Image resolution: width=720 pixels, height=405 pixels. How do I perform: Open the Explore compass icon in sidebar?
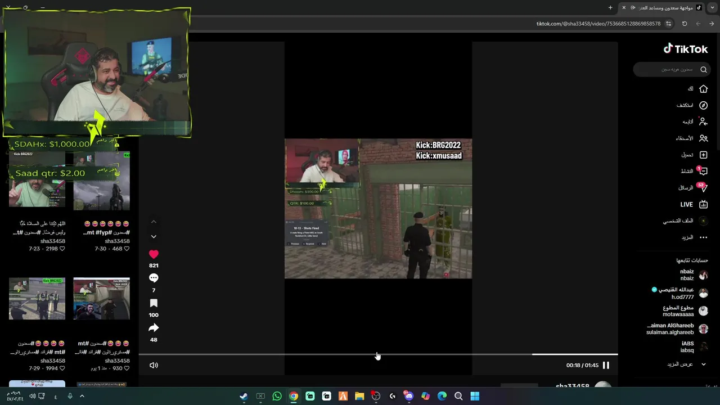tap(703, 105)
